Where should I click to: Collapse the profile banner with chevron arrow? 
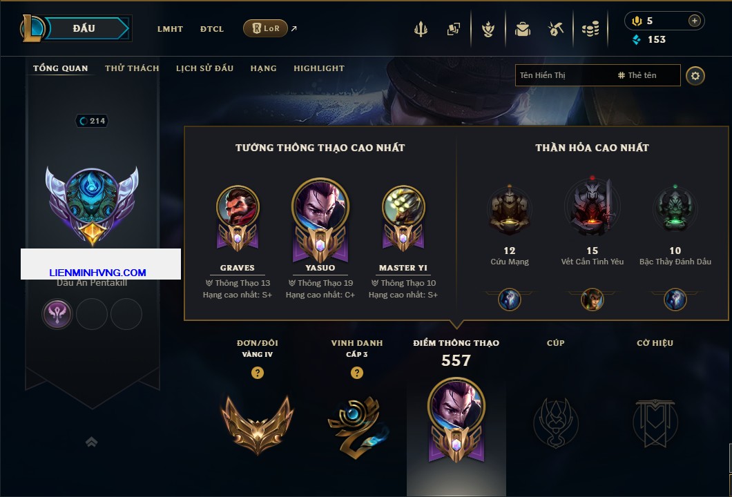tap(91, 442)
